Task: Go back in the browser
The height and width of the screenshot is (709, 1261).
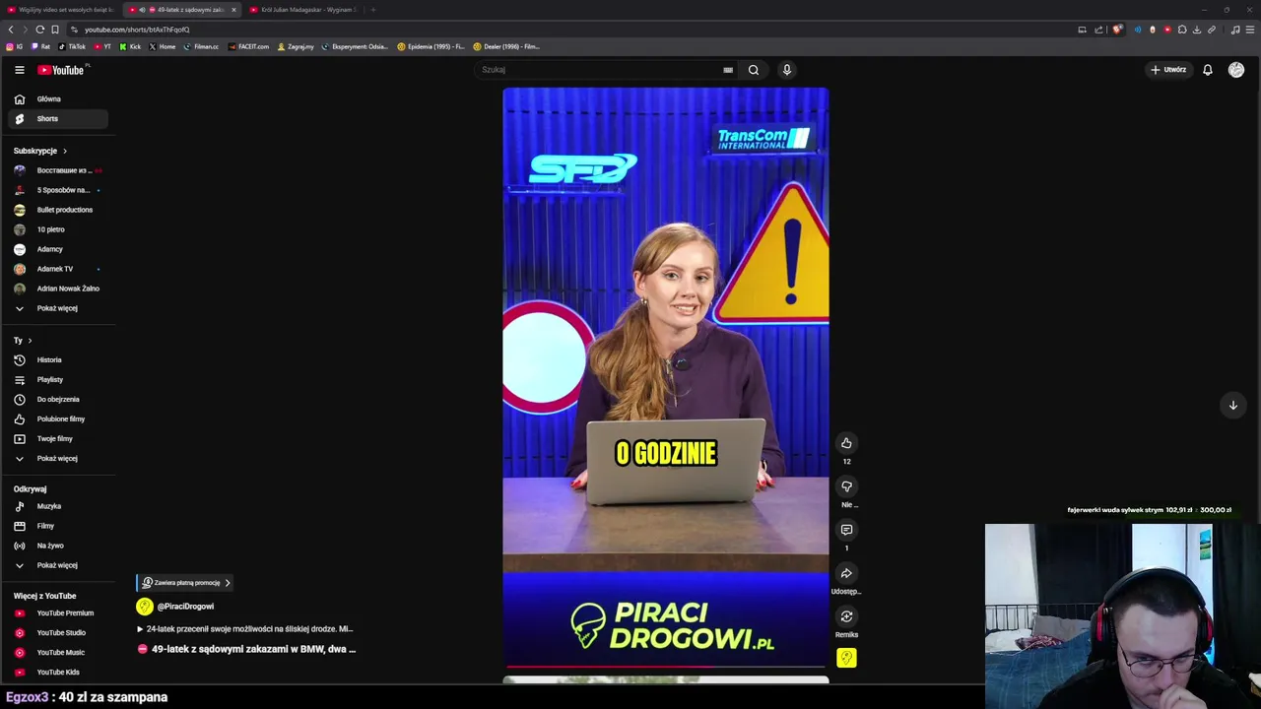Action: pyautogui.click(x=11, y=30)
